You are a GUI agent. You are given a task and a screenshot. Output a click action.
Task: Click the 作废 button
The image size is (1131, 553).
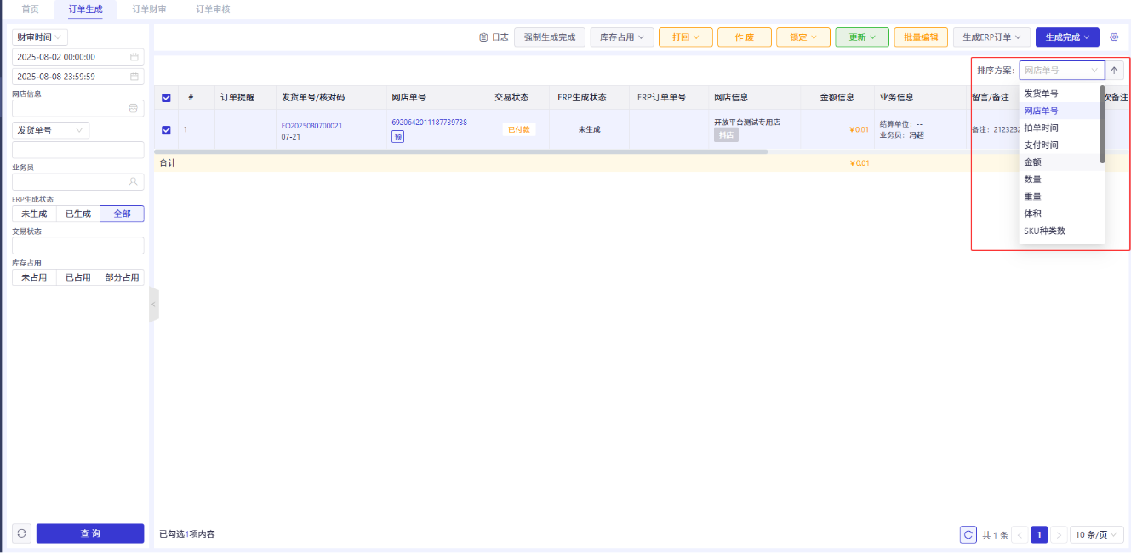tap(745, 37)
